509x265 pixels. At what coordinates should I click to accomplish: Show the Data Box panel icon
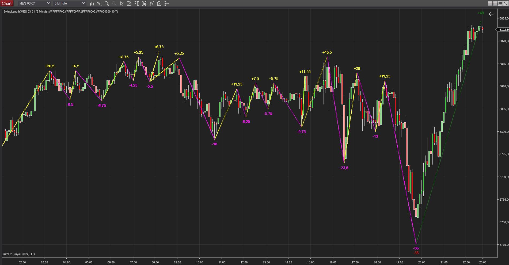(x=129, y=3)
